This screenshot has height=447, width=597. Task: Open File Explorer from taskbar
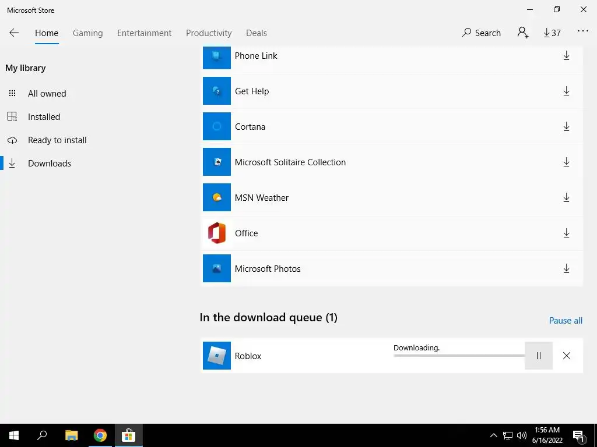point(71,435)
